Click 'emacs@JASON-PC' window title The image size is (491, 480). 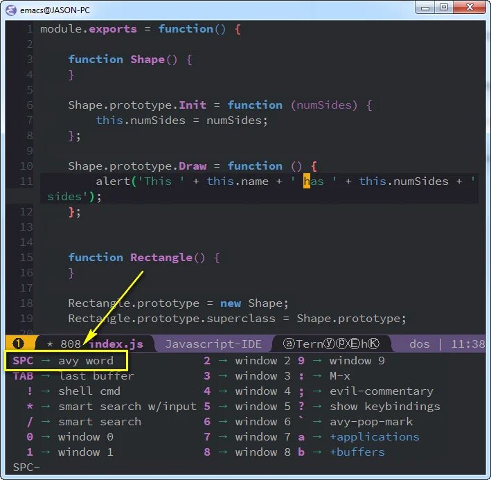tap(55, 10)
